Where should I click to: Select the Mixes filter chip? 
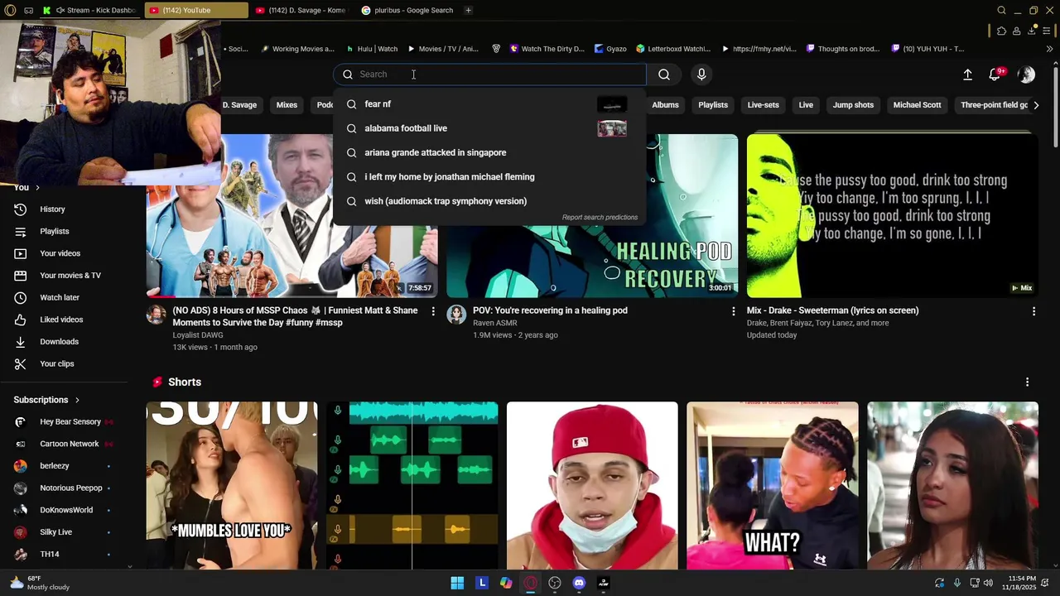[287, 105]
